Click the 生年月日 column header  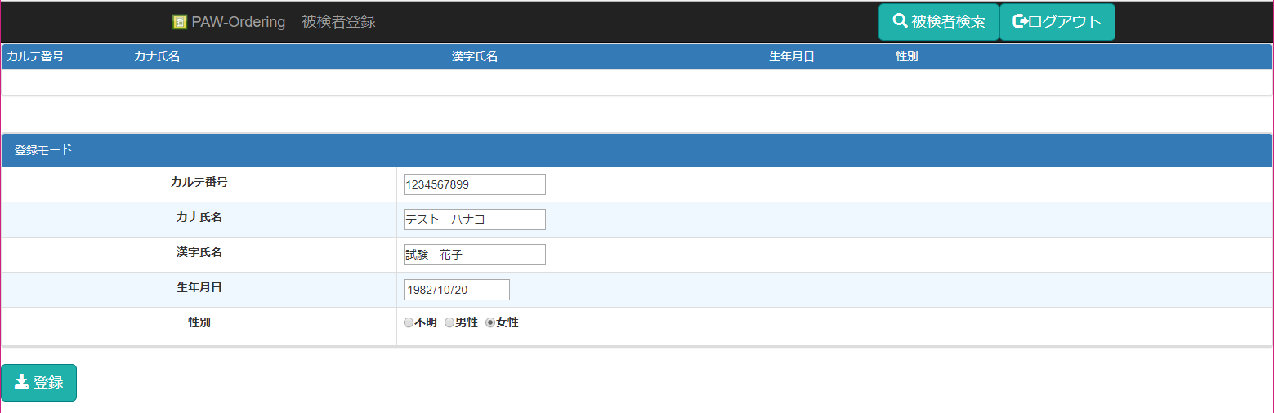pos(792,57)
